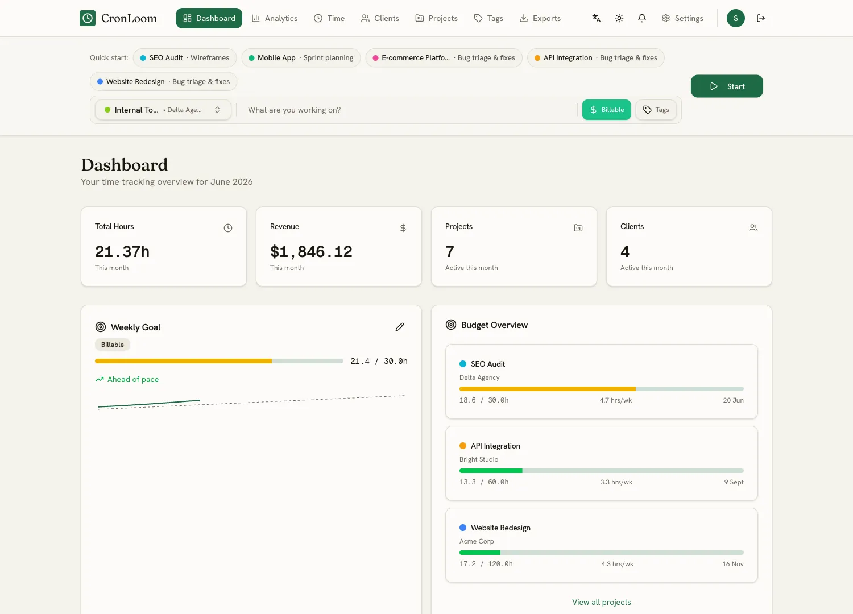Open the API Integration budget card title

(x=495, y=446)
